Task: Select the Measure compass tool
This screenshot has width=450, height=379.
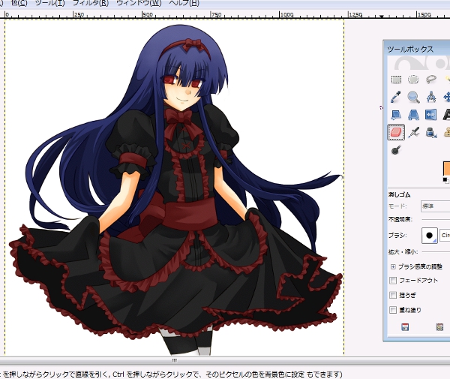Action: click(430, 97)
